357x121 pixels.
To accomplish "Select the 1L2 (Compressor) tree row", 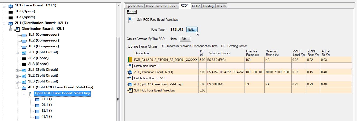I will coord(44,40).
